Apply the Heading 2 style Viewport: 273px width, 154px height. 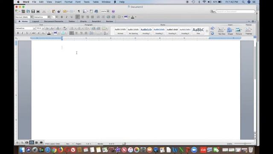159,31
